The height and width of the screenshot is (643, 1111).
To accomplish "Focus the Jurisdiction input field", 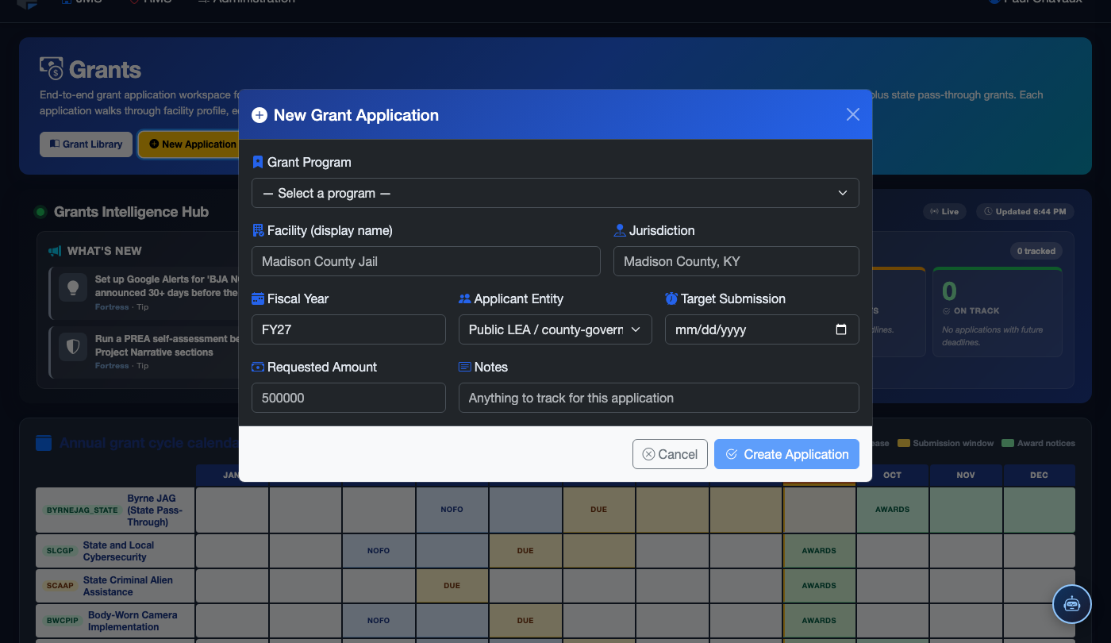I will point(736,261).
